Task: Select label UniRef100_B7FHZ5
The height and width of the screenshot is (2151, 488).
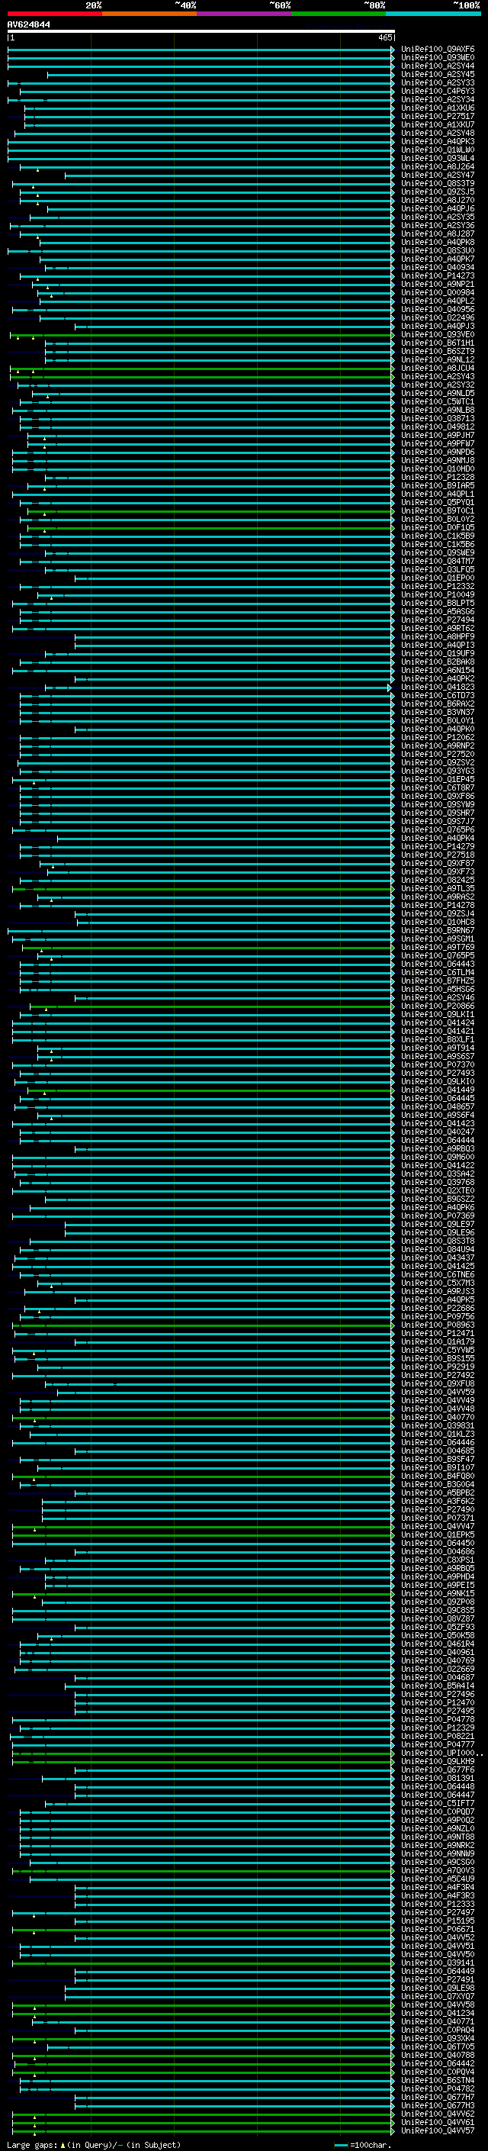Action: pyautogui.click(x=438, y=981)
